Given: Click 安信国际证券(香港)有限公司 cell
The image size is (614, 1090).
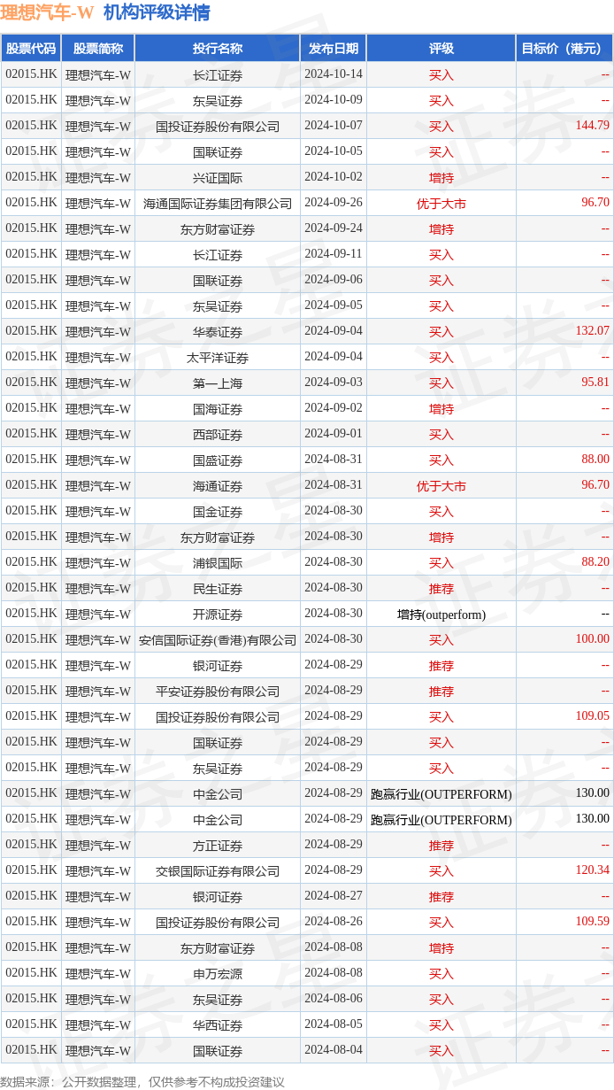Looking at the screenshot, I should pos(218,639).
